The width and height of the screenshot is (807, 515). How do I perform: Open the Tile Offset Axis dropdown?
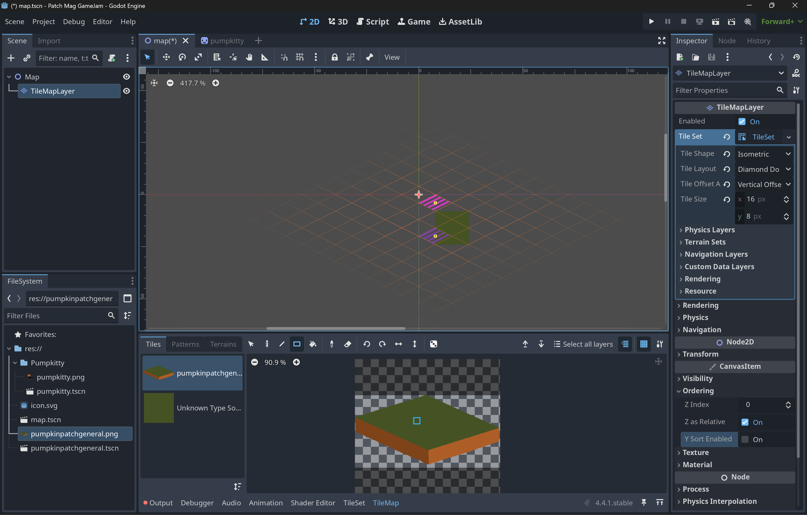click(x=764, y=184)
